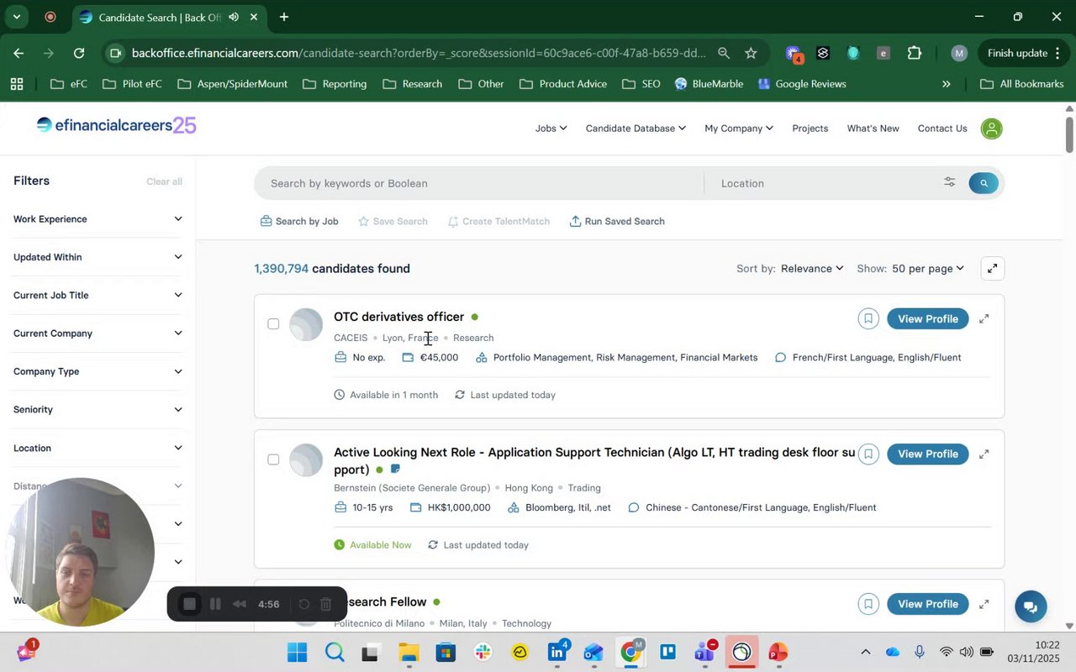Expand the OTC derivatives officer card
The image size is (1076, 672).
984,318
